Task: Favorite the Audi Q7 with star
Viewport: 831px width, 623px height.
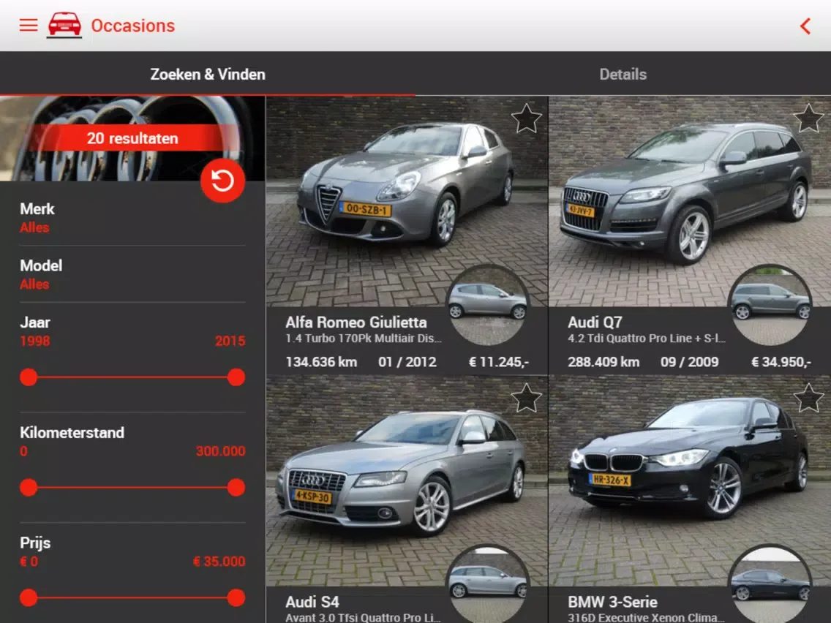Action: click(809, 118)
